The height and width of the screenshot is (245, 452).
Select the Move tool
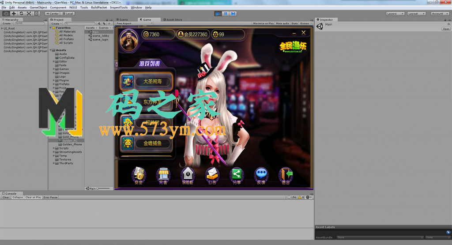pyautogui.click(x=14, y=14)
